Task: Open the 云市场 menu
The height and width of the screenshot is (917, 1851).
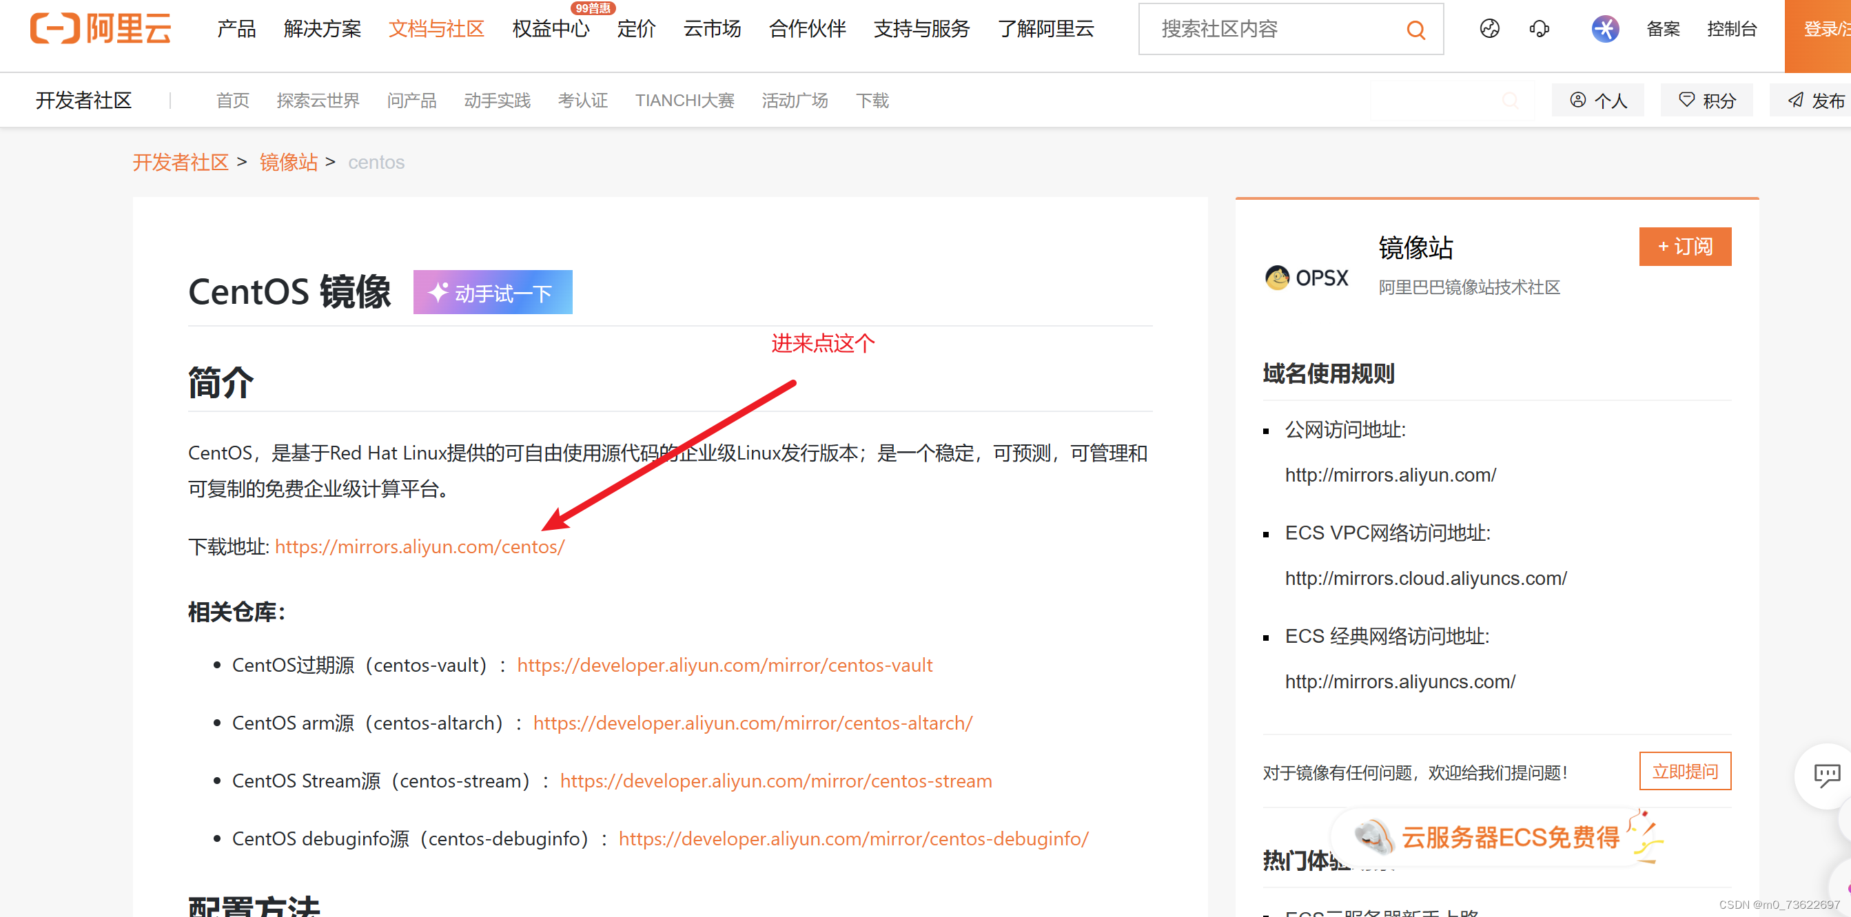Action: tap(711, 29)
